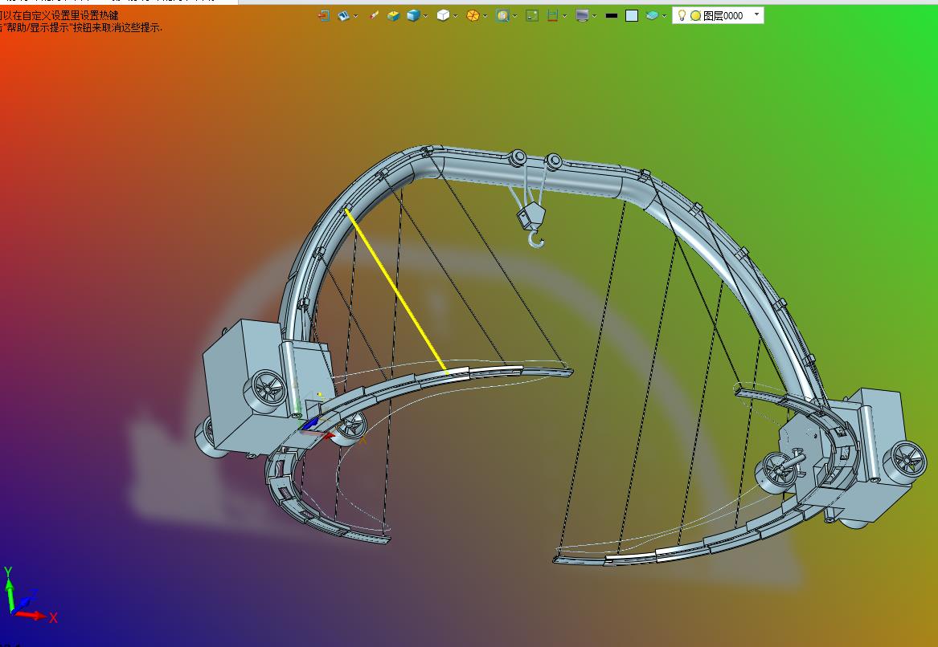Expand the orange circle dropdown arrow

pos(485,15)
